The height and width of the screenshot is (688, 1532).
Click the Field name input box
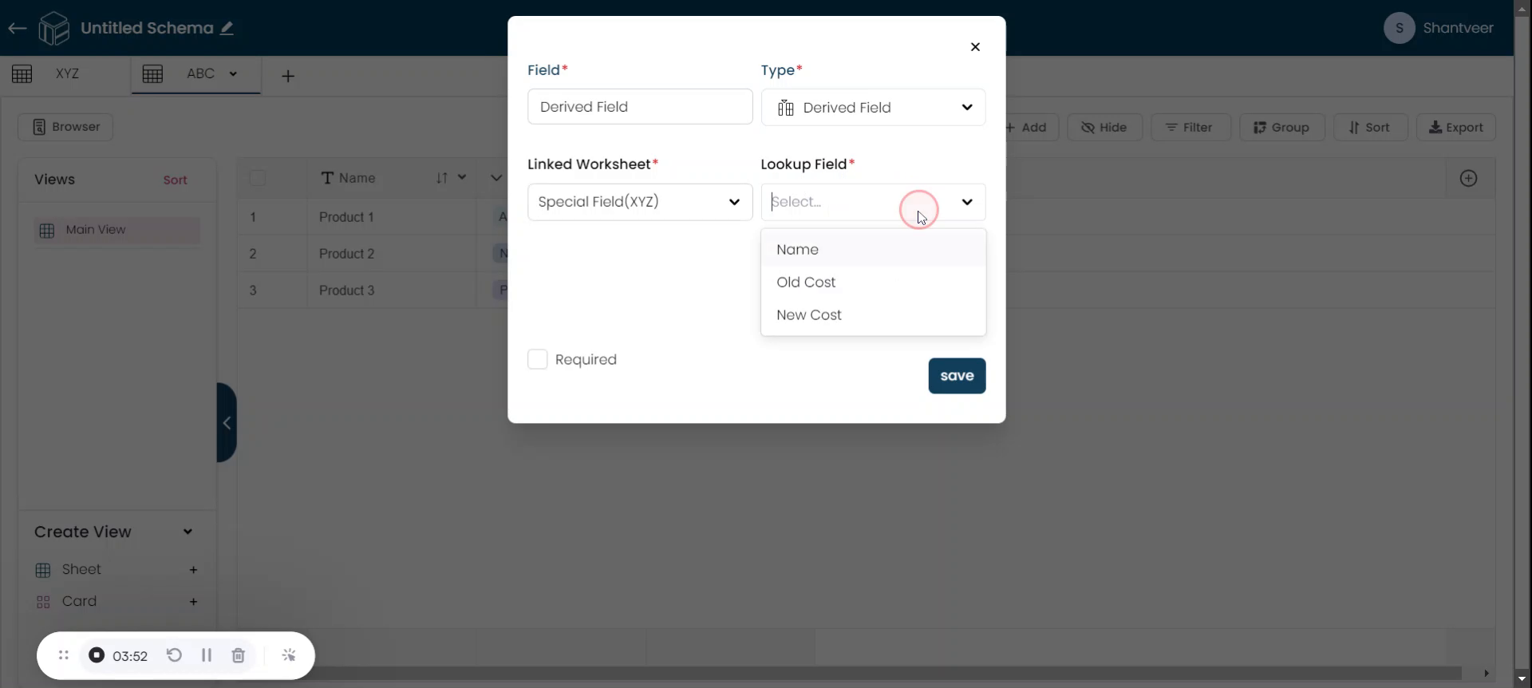(639, 107)
